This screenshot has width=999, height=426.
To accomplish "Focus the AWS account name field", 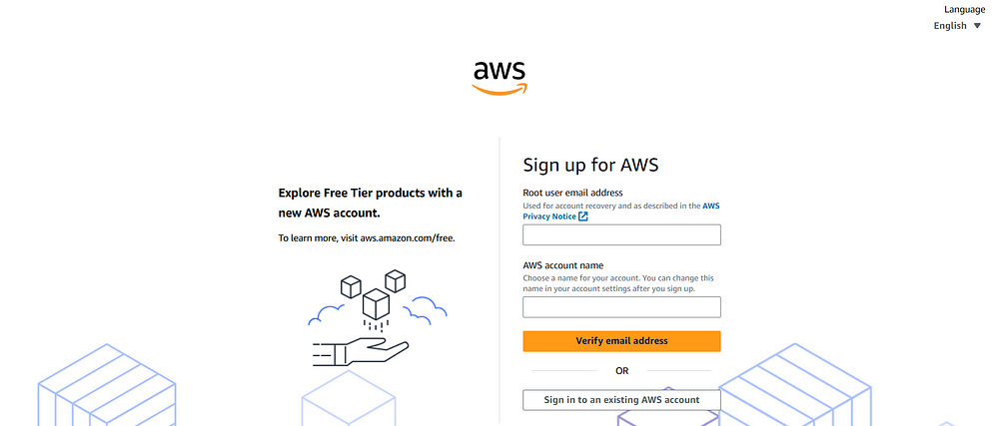I will 621,307.
